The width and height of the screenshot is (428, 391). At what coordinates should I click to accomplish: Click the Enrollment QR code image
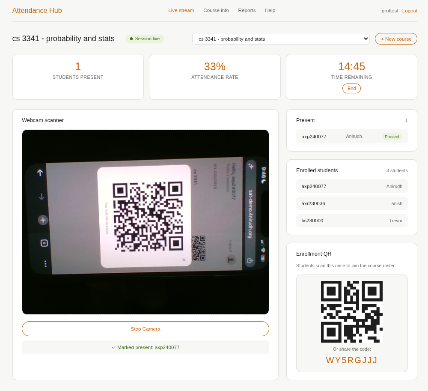351,311
